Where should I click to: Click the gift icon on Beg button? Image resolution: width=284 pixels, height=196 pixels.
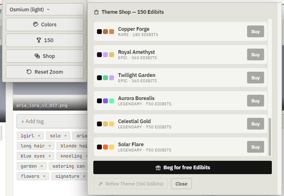pos(158,168)
